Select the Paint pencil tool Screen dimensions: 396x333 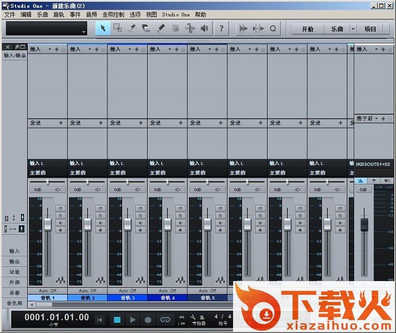[x=161, y=28]
